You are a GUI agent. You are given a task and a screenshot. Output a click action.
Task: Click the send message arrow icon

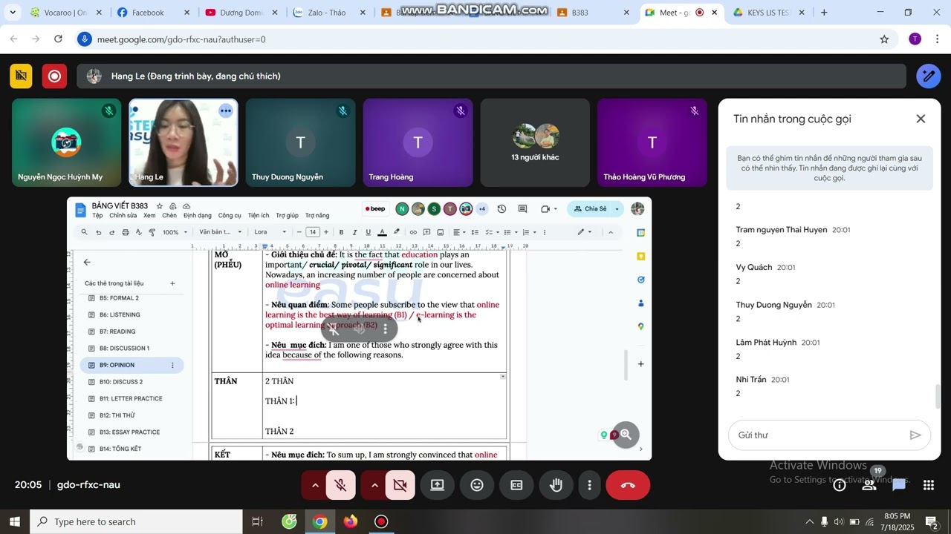pyautogui.click(x=915, y=435)
